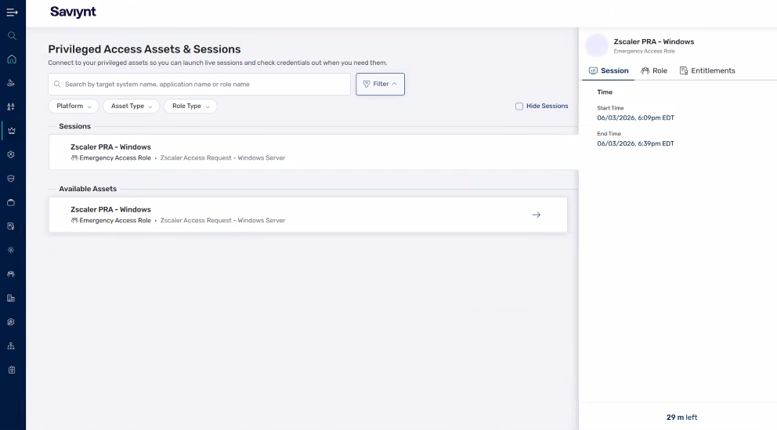777x430 pixels.
Task: Select Zscaler PRA session under Sessions
Action: point(313,152)
